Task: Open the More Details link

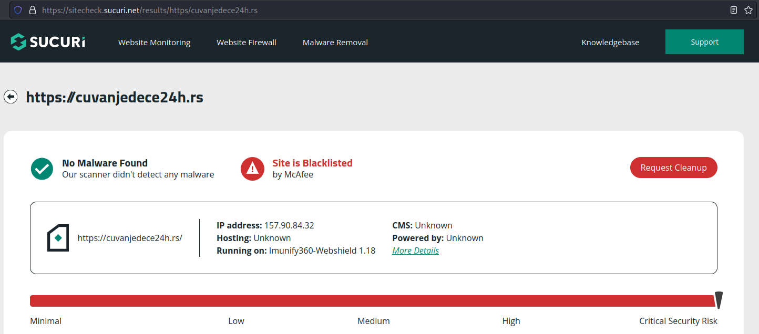Action: 415,250
